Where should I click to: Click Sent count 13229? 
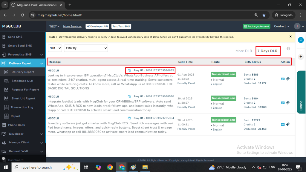click(256, 120)
